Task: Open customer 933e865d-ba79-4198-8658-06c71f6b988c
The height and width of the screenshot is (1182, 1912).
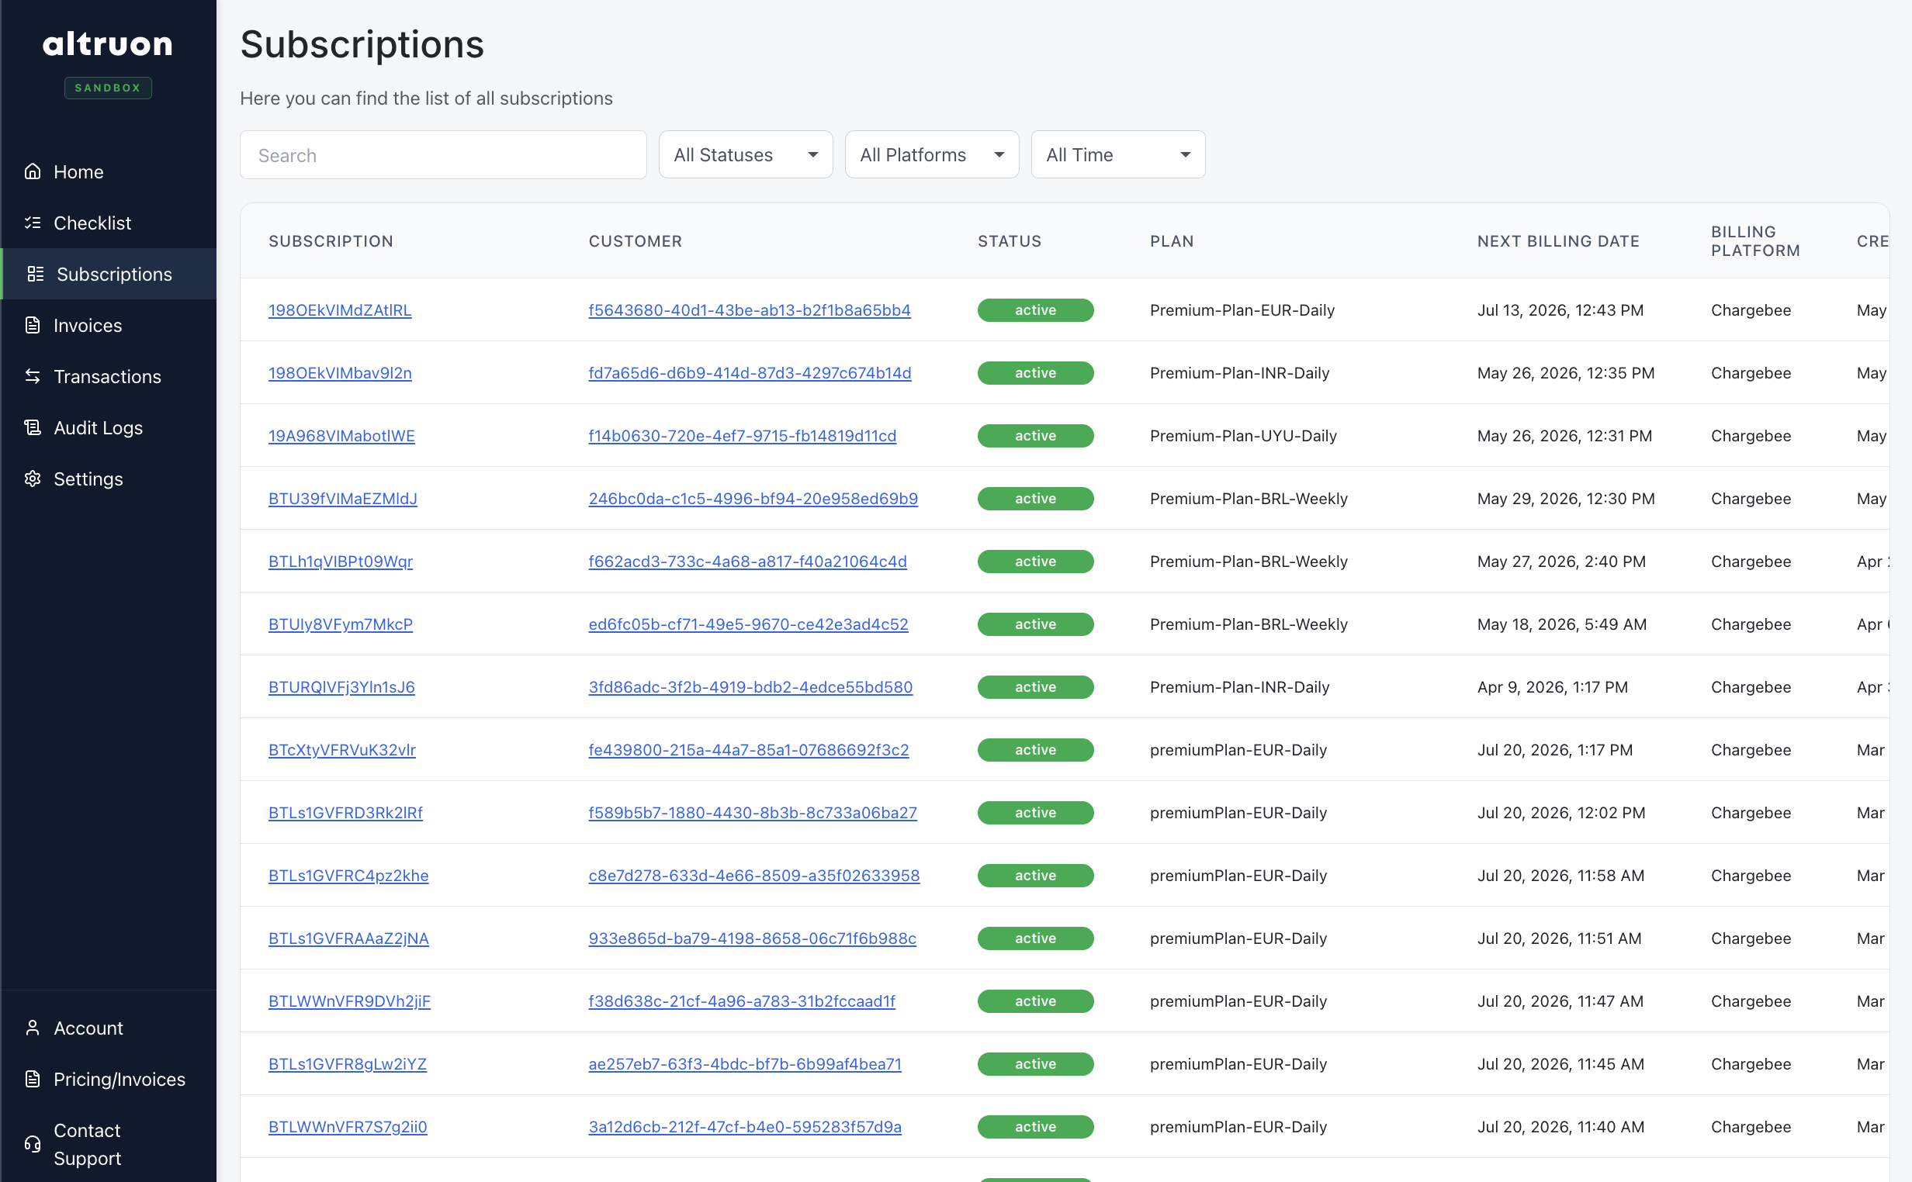Action: click(752, 938)
